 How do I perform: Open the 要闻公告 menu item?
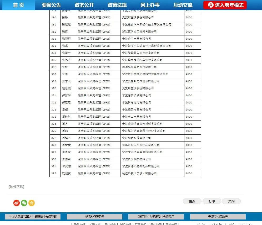(x=51, y=5)
